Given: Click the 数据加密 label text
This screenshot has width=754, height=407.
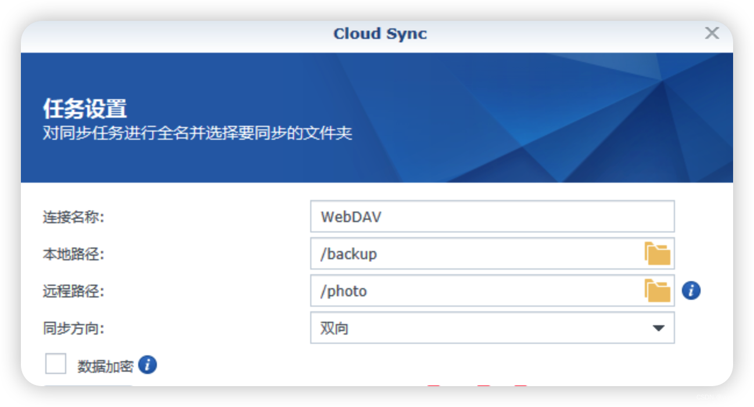Looking at the screenshot, I should [106, 366].
